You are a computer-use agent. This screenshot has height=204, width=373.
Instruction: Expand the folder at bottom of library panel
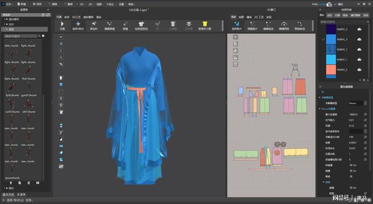tap(5, 188)
